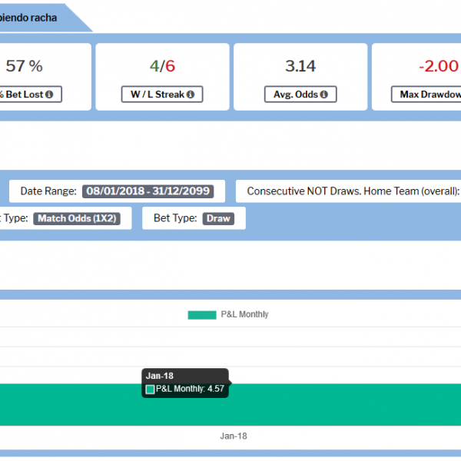Toggle the P&L Monthly series via legend text
This screenshot has width=461, height=461.
(x=244, y=314)
